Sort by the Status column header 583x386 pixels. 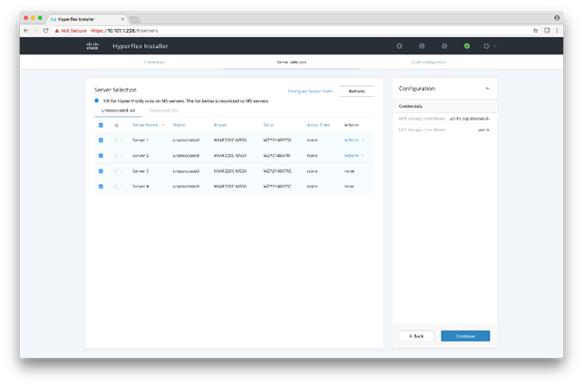179,125
